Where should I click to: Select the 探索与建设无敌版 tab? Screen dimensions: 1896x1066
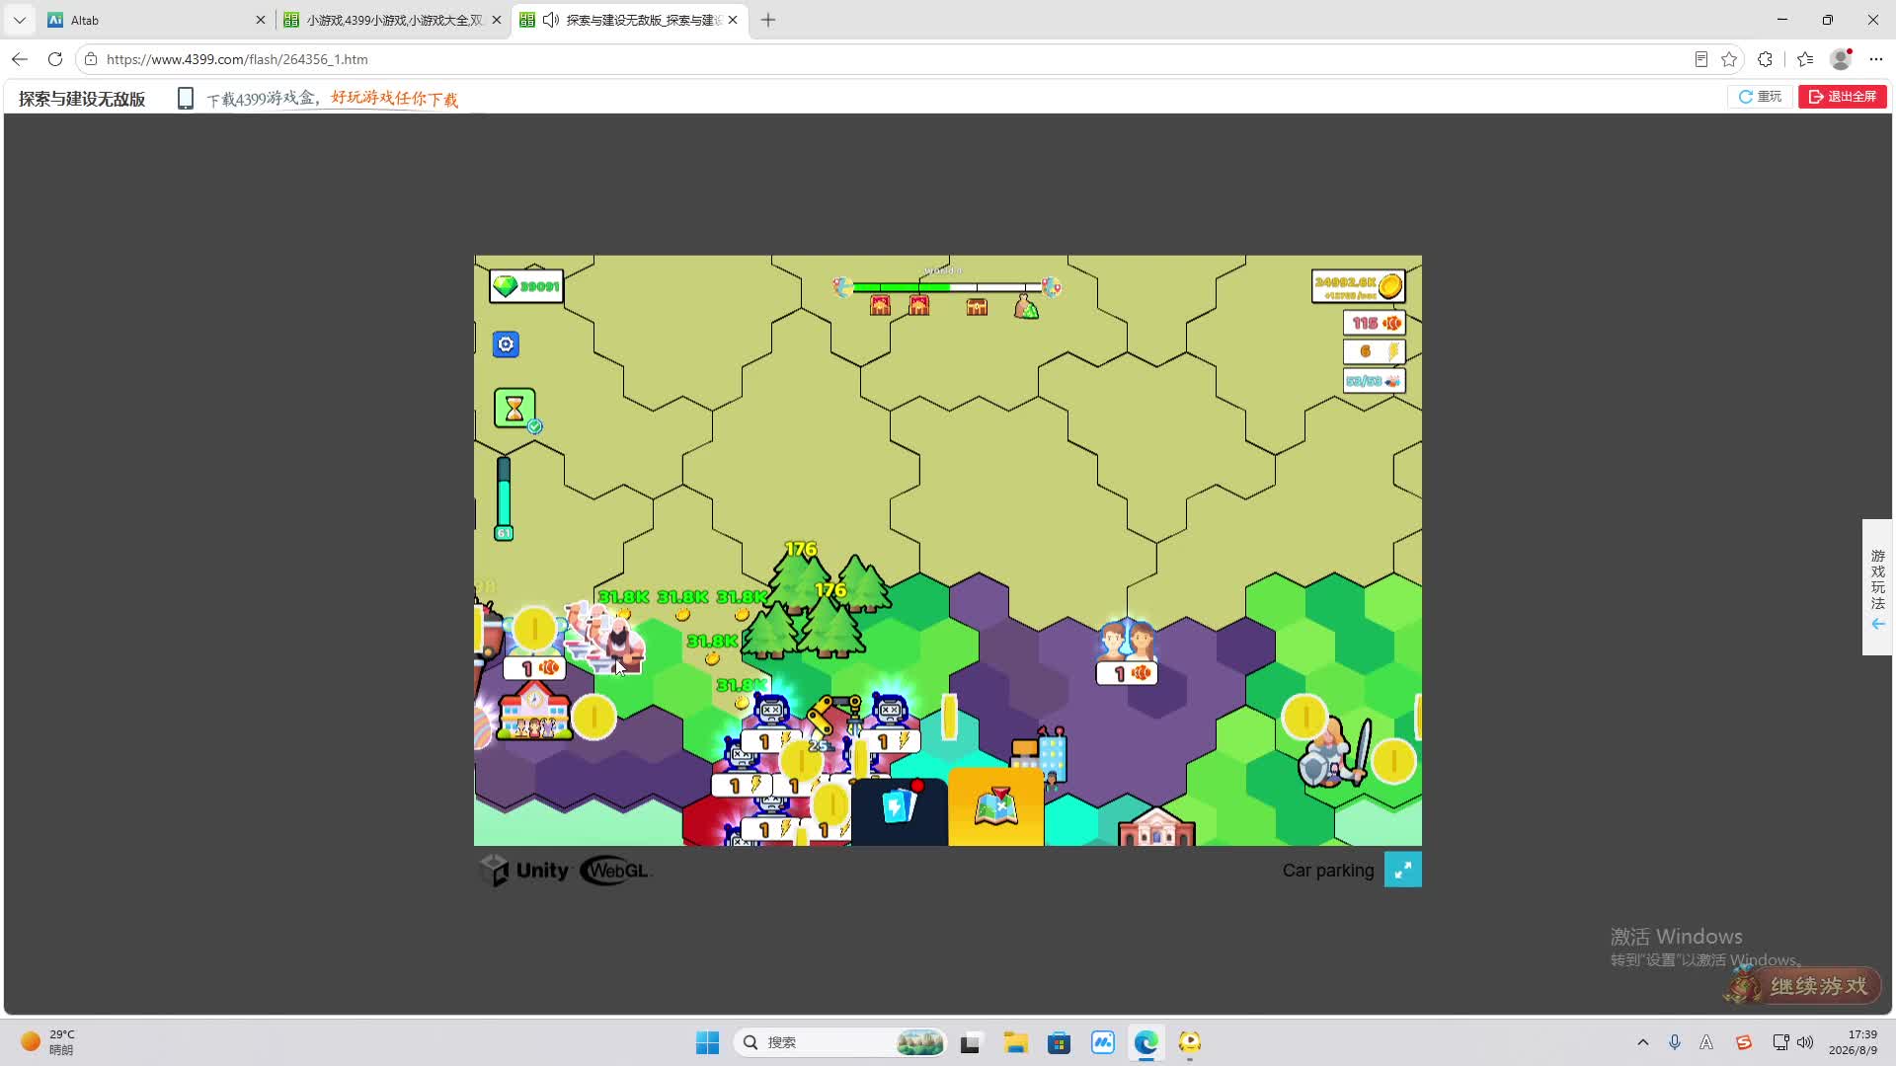pyautogui.click(x=629, y=20)
